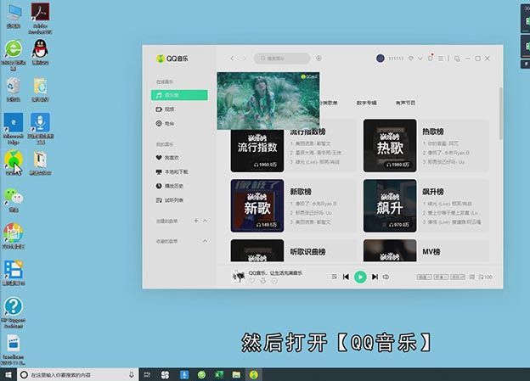Expand the account dropdown arrow
Viewport: 530px width, 381px height.
[x=420, y=59]
